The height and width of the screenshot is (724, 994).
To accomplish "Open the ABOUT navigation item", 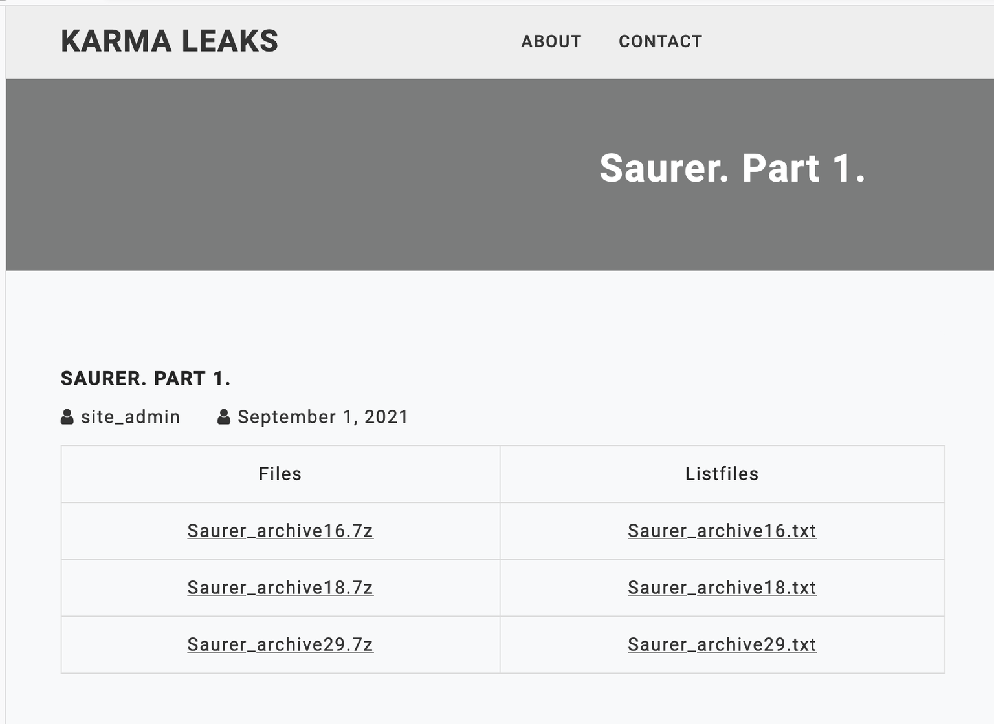I will [x=551, y=41].
